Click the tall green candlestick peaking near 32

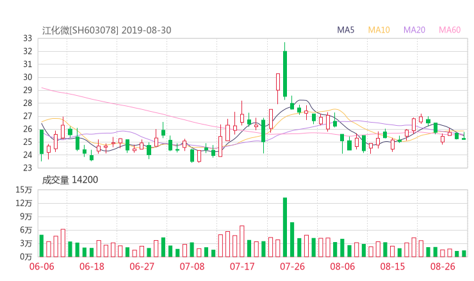285,73
